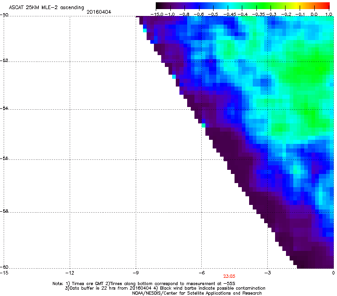Click the colorbar label '-0.35'

[x=258, y=14]
